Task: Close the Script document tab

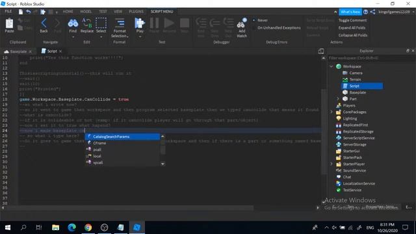Action: click(60, 51)
